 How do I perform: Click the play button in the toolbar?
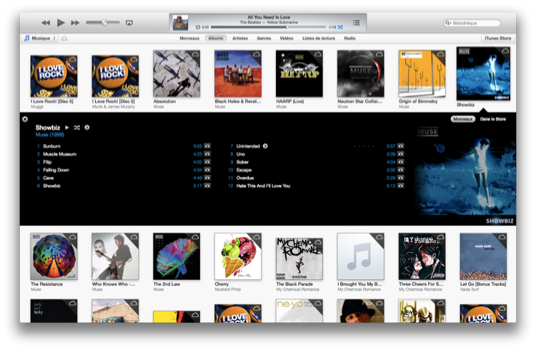[x=61, y=23]
